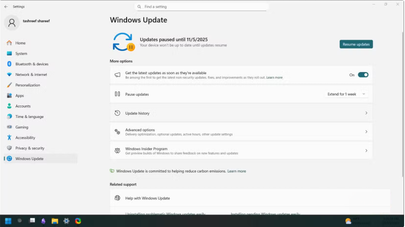This screenshot has height=227, width=405.
Task: Select the Personalization label in sidebar
Action: (28, 85)
